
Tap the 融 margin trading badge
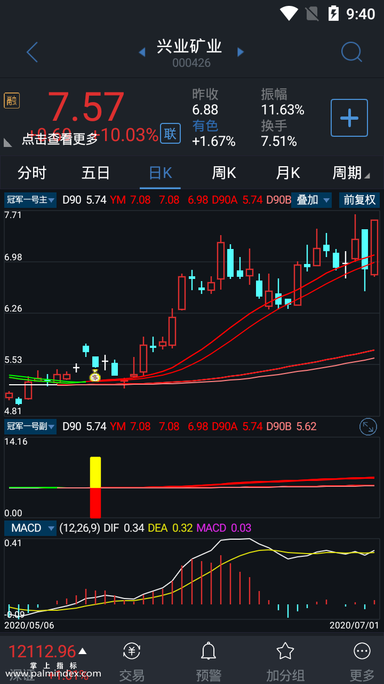[x=12, y=100]
